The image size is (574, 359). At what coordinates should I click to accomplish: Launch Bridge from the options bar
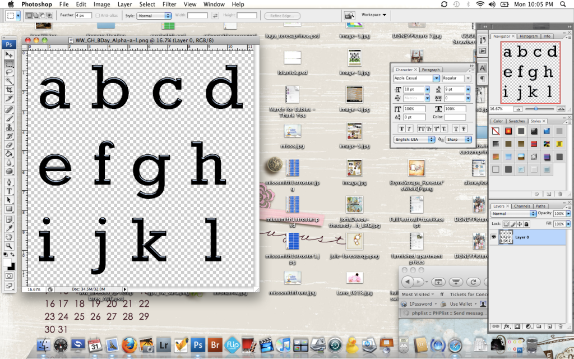pos(350,16)
